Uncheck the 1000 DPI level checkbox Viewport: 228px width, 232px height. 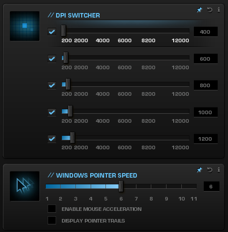[52, 112]
